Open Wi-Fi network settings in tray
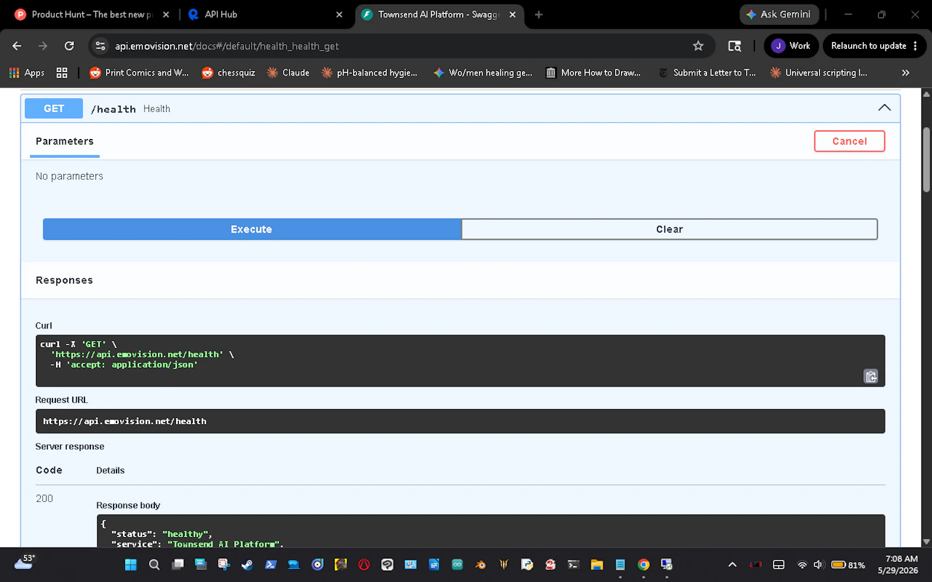The width and height of the screenshot is (932, 582). [x=802, y=565]
